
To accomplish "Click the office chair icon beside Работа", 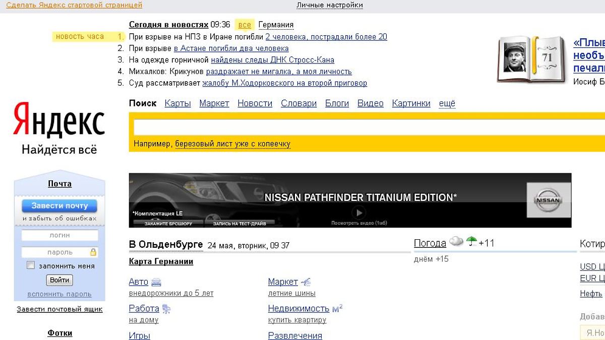I will [166, 309].
